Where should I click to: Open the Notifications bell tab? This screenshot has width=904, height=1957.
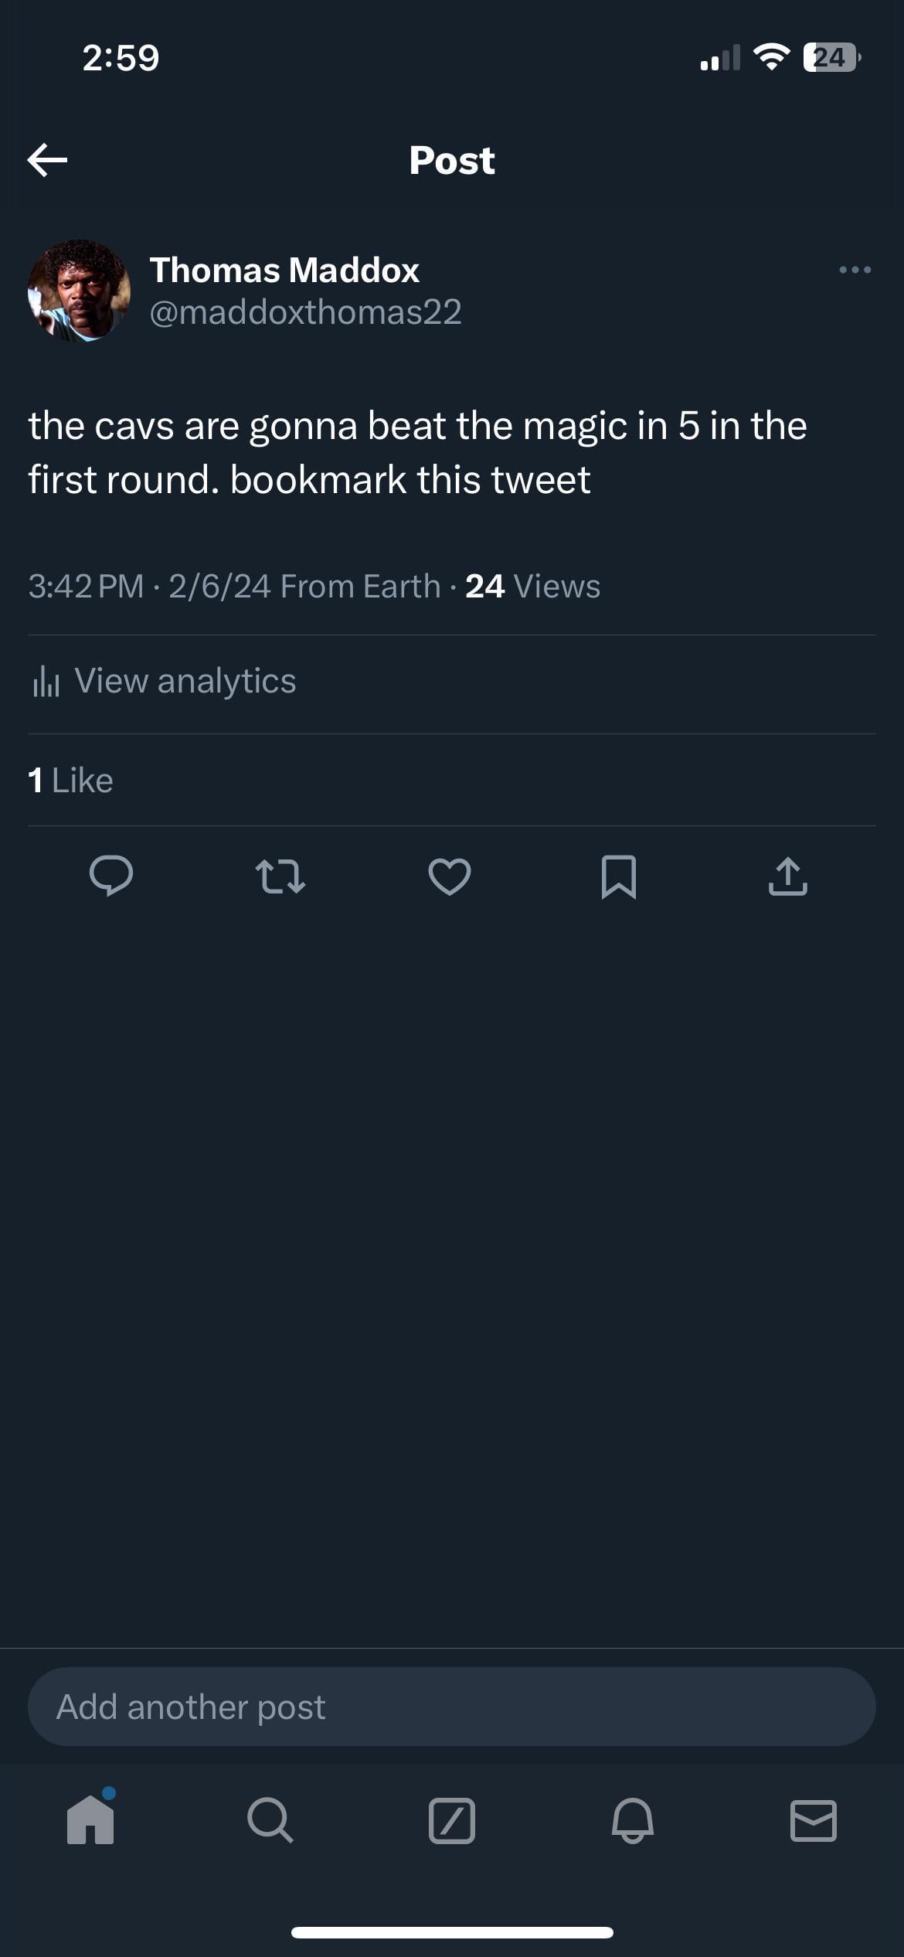pos(633,1820)
